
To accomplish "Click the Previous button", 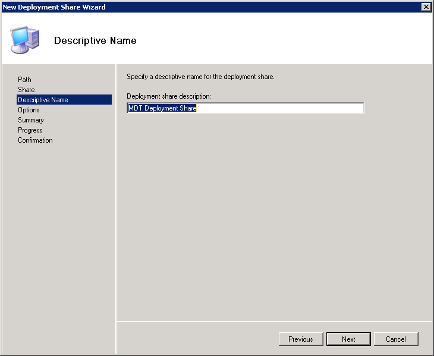I will (301, 339).
